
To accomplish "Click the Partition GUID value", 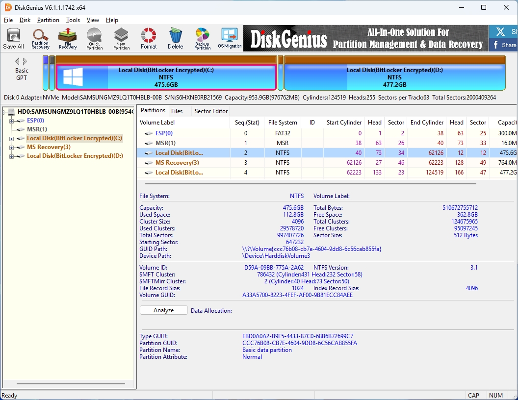I will click(x=300, y=343).
